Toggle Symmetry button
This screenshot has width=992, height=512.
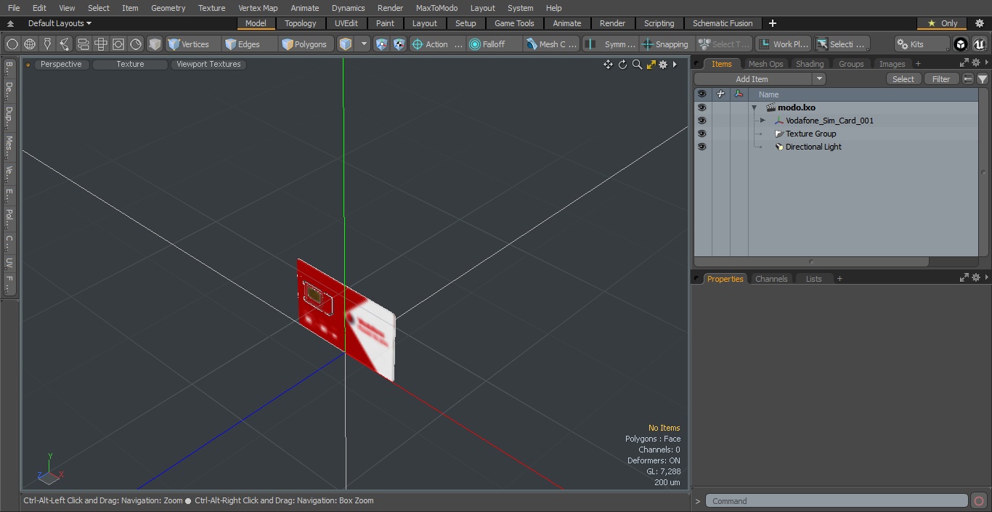(x=611, y=44)
